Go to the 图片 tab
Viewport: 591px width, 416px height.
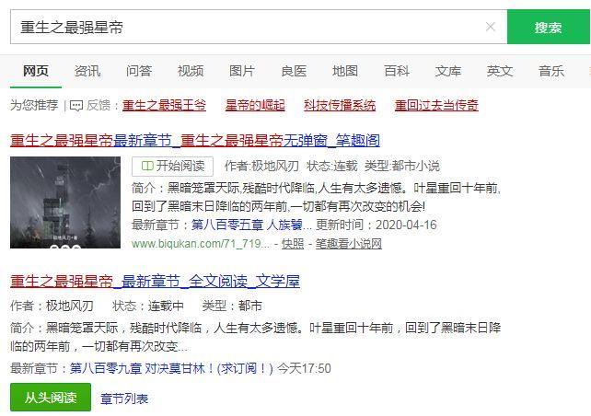[242, 71]
